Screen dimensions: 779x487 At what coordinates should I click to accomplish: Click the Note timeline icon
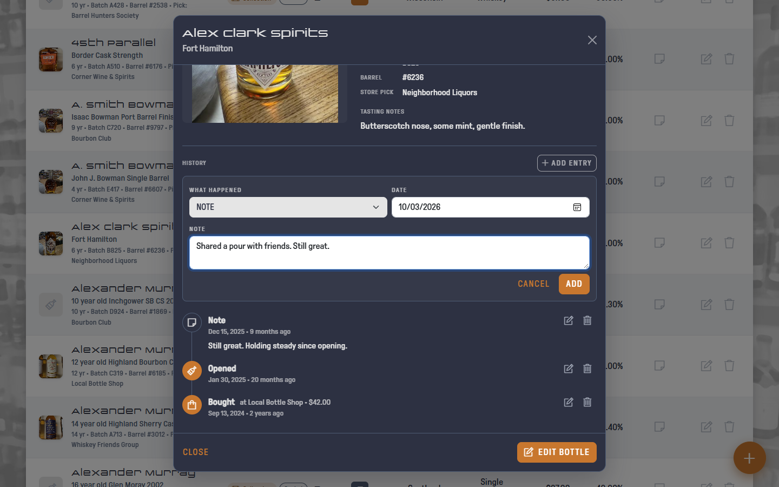pyautogui.click(x=192, y=323)
